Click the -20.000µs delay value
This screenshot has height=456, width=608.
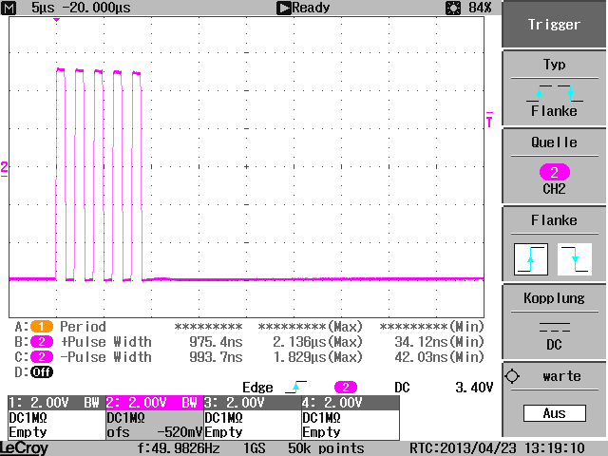(96, 8)
